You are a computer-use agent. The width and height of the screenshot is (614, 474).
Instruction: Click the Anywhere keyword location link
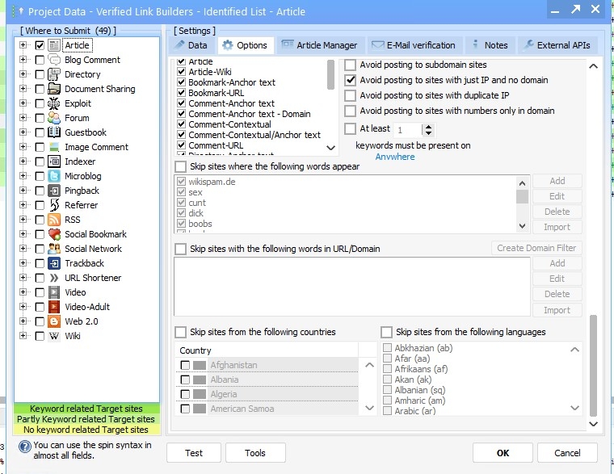395,157
